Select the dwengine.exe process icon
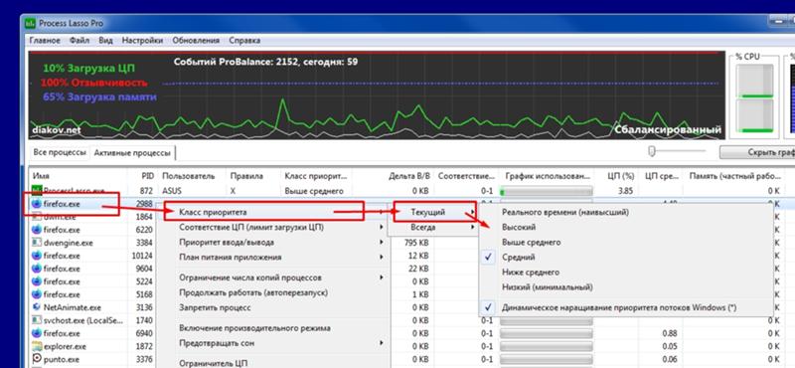 [37, 243]
